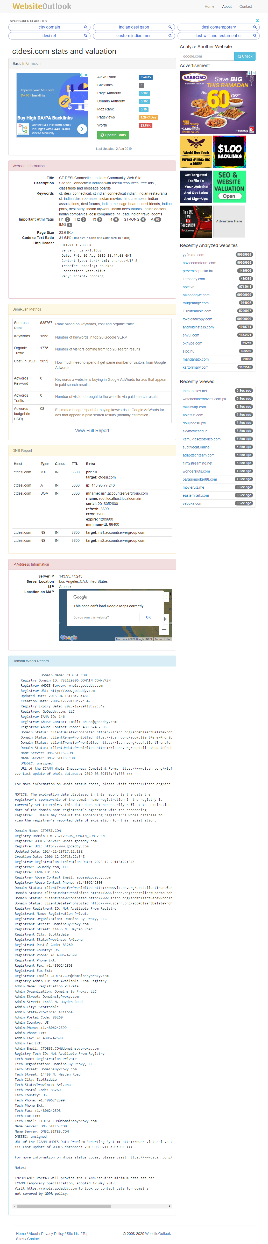Click 'SEO & Website Valuation' Open ad
The height and width of the screenshot is (1244, 268).
pos(229,186)
